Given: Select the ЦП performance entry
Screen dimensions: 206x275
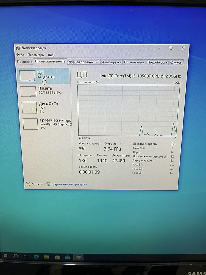Looking at the screenshot, I should pyautogui.click(x=43, y=76).
